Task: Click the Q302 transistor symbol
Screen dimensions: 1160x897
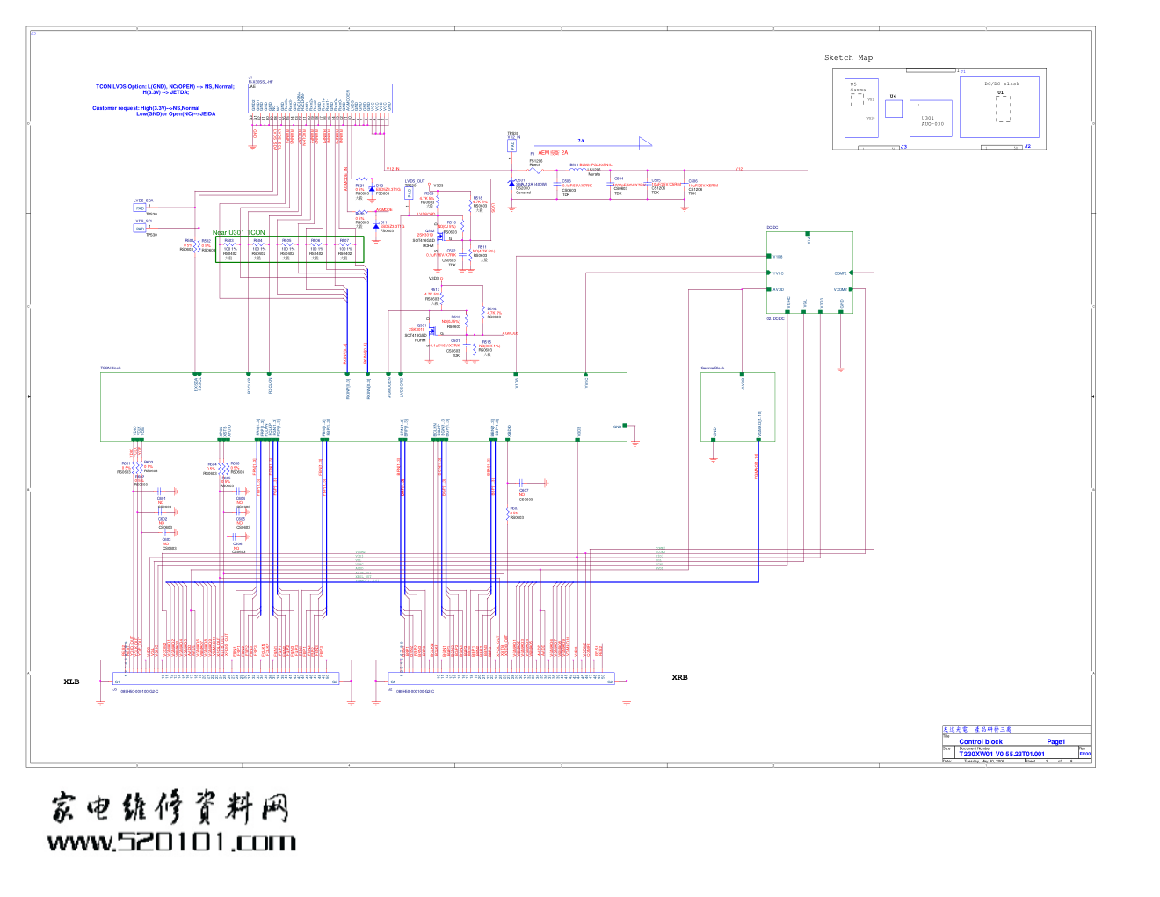Action: (439, 235)
